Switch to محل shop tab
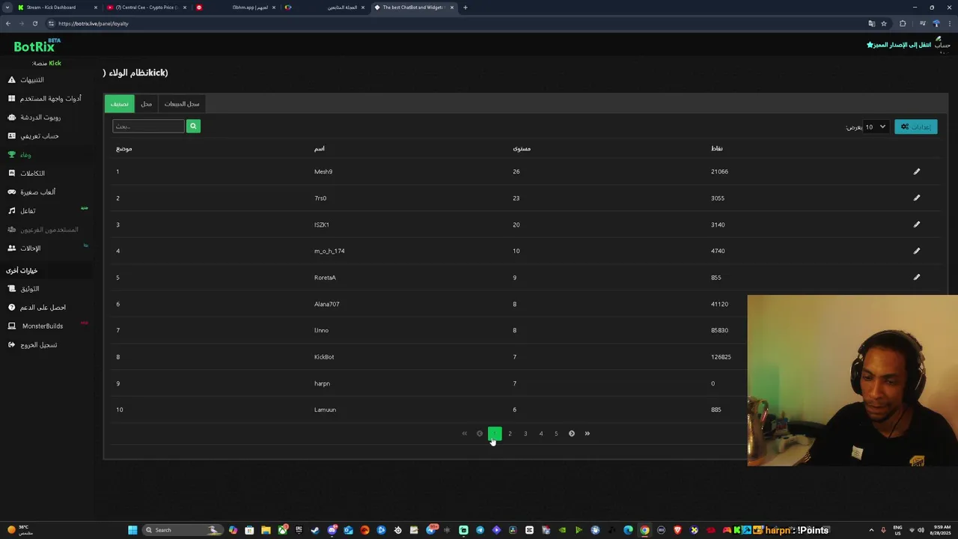 tap(147, 103)
